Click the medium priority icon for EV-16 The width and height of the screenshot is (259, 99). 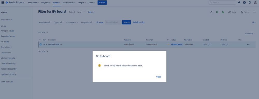(168, 44)
